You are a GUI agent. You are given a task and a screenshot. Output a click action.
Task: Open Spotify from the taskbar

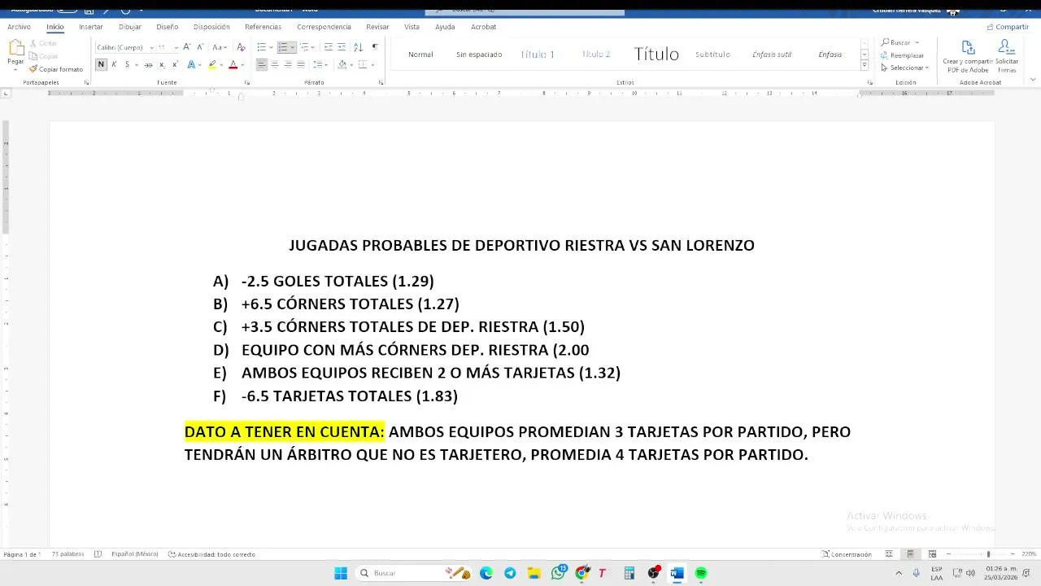(701, 573)
